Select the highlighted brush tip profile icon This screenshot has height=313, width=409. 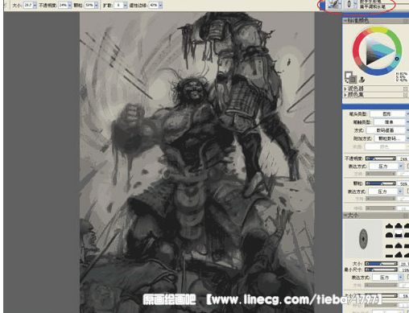[x=398, y=234]
